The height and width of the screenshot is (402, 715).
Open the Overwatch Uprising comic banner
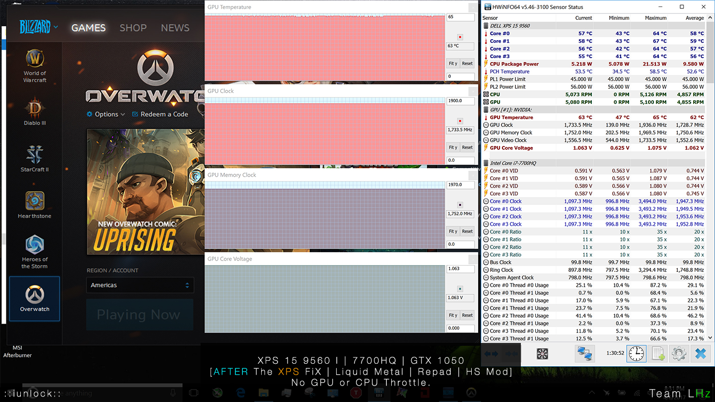[x=145, y=192]
